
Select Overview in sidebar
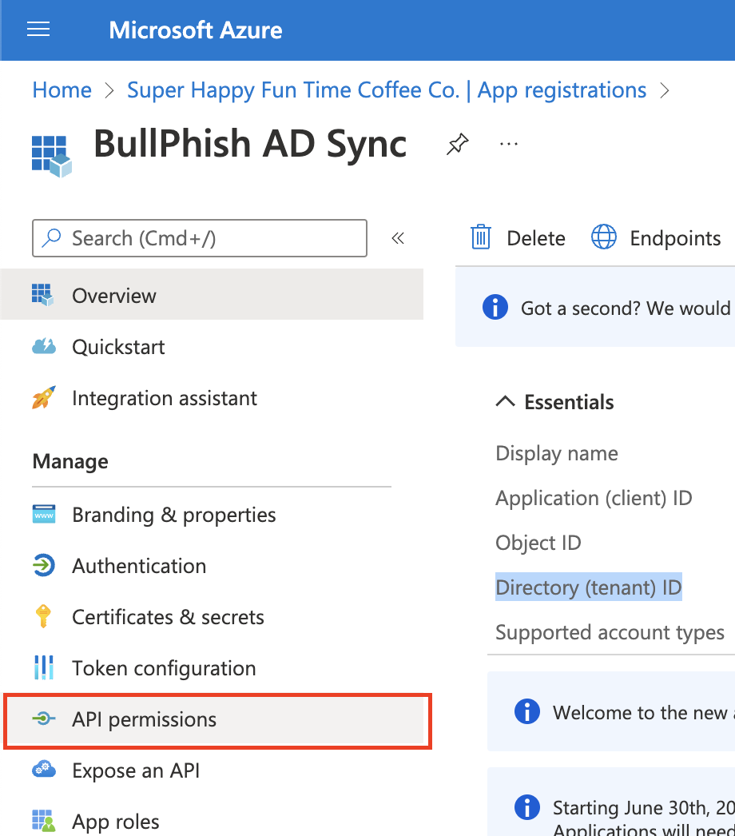[x=213, y=295]
